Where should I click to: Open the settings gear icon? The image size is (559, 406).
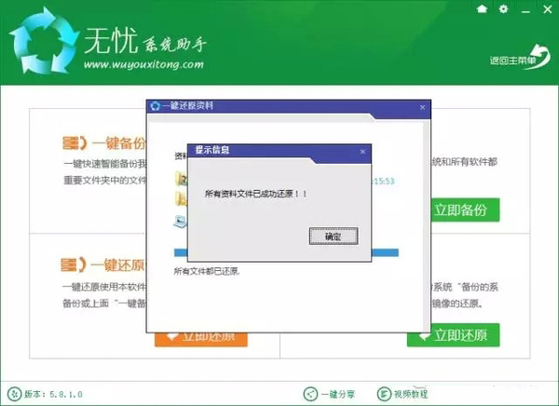[503, 9]
